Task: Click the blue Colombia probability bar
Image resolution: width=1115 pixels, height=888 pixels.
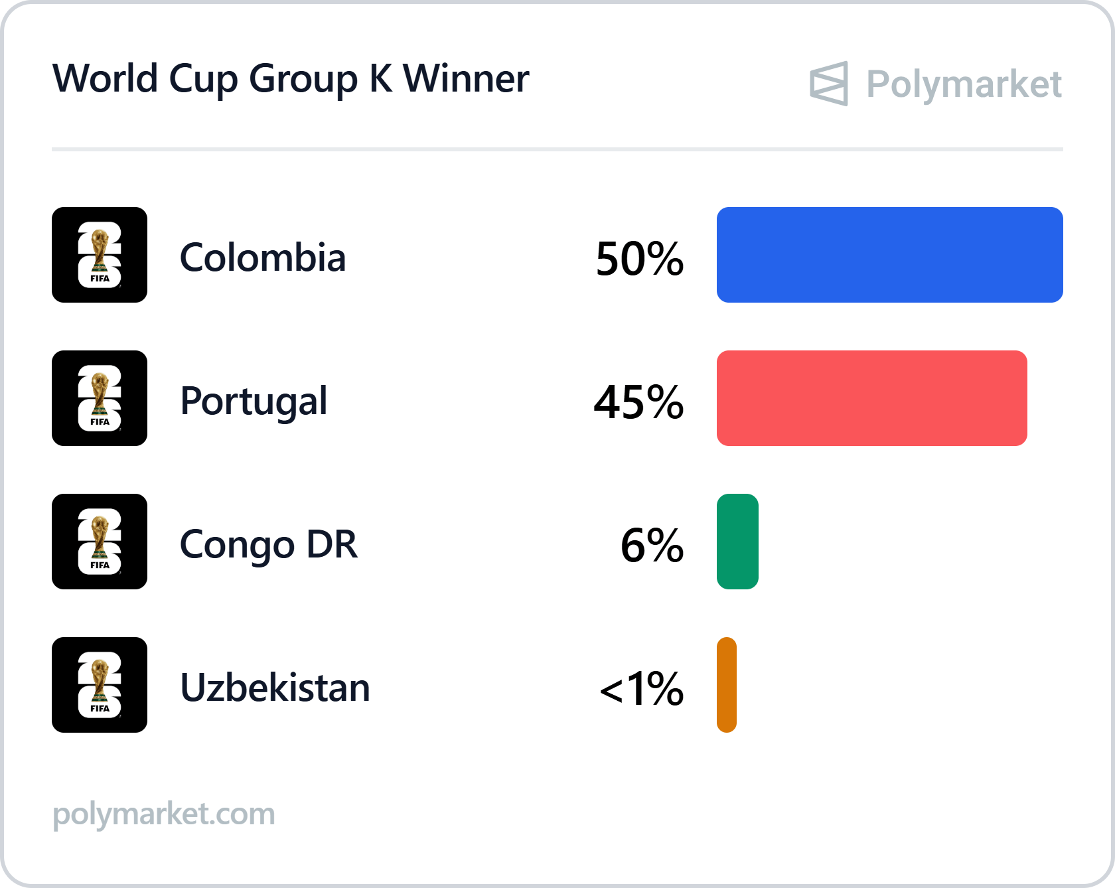Action: pos(890,255)
